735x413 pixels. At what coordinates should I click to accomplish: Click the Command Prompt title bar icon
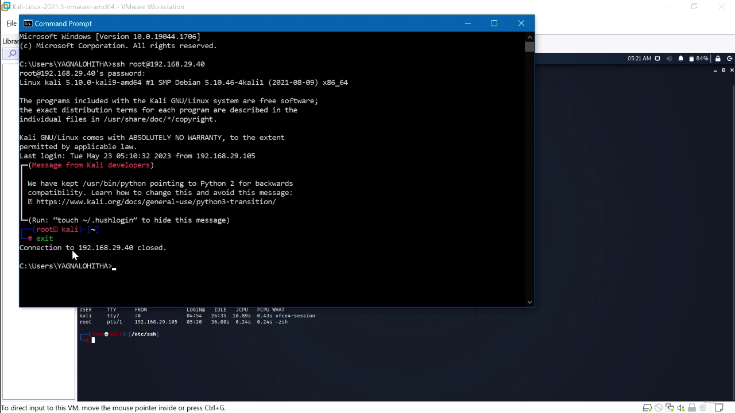click(28, 24)
